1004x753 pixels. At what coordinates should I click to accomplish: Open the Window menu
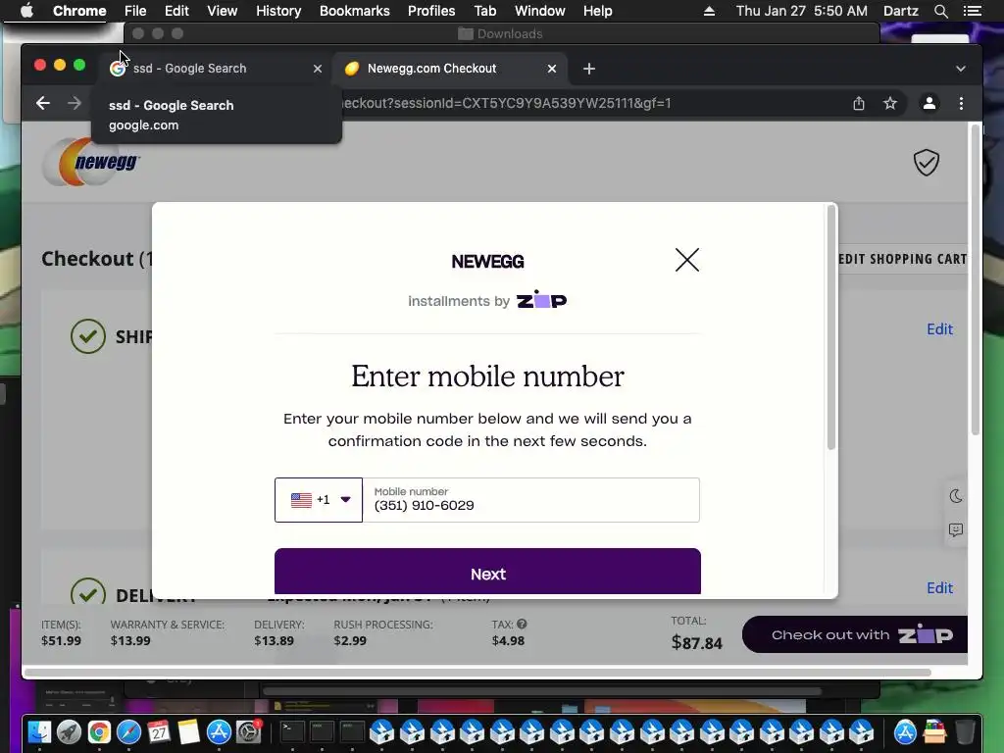point(540,11)
